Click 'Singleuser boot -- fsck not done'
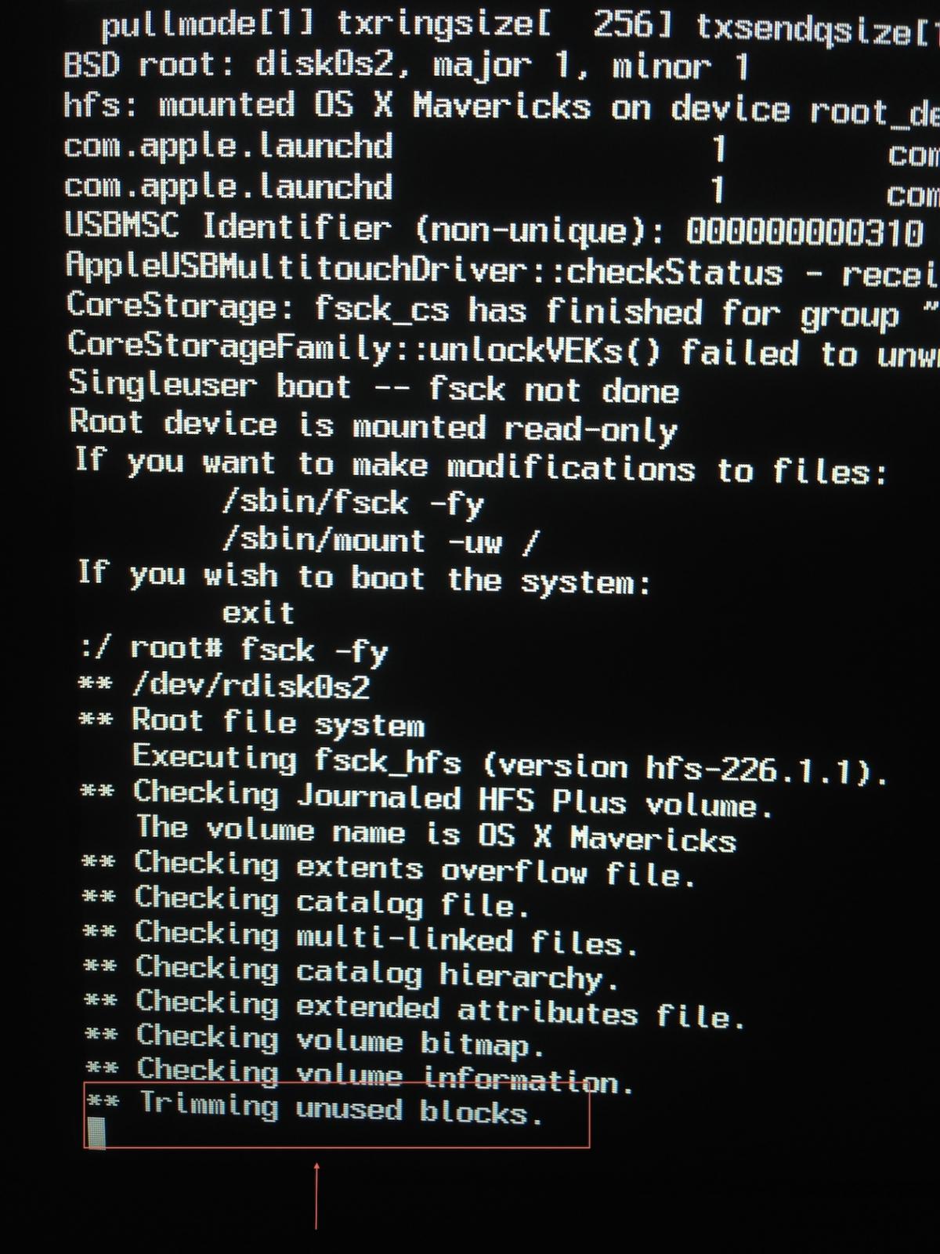940x1254 pixels. (x=374, y=387)
